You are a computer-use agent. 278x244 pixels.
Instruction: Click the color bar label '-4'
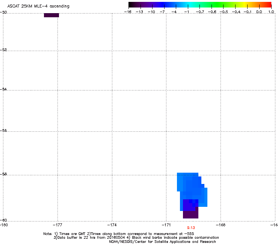pyautogui.click(x=174, y=12)
